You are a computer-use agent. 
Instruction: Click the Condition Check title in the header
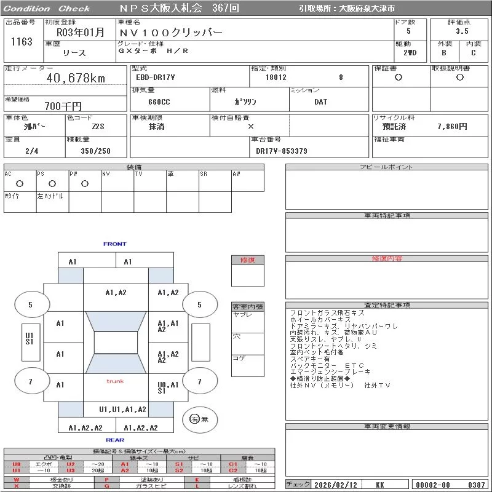(47, 9)
